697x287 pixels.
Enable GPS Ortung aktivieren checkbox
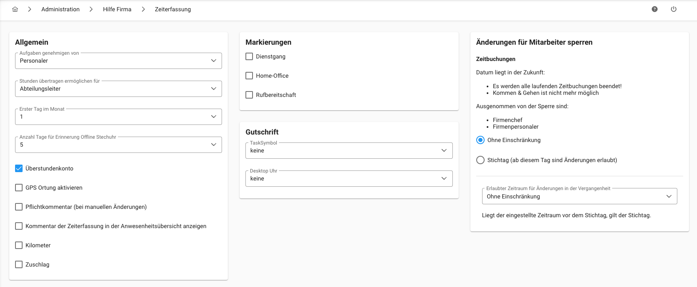(19, 188)
